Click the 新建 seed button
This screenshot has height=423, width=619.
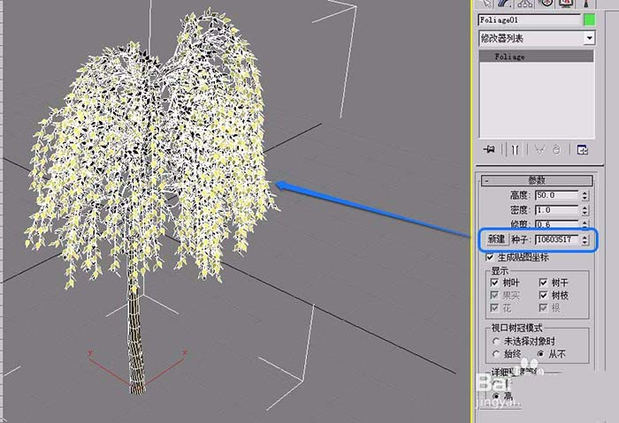coord(496,239)
